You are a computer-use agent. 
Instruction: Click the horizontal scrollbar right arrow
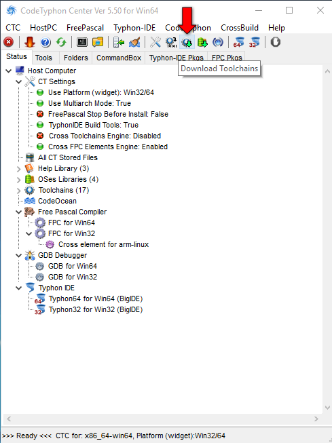coord(316,419)
